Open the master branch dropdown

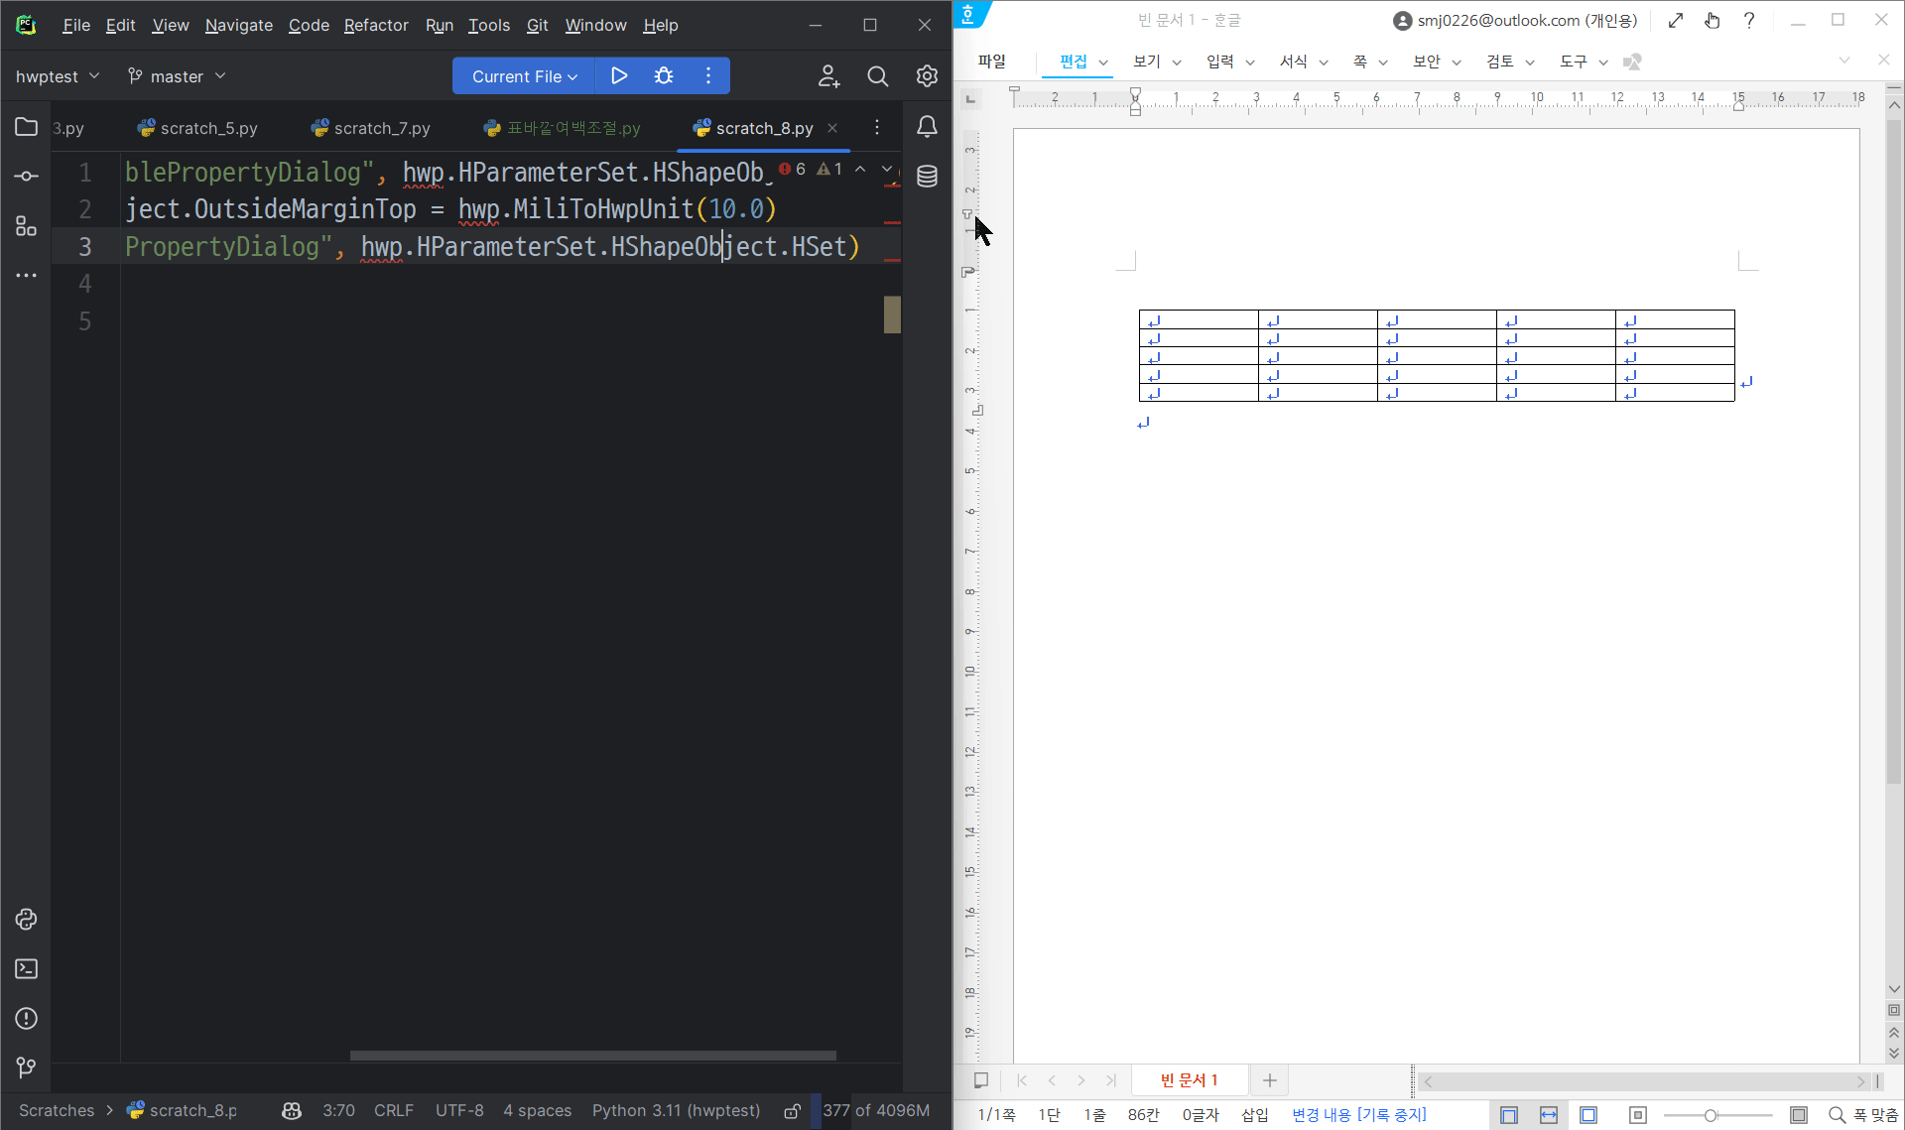point(177,76)
